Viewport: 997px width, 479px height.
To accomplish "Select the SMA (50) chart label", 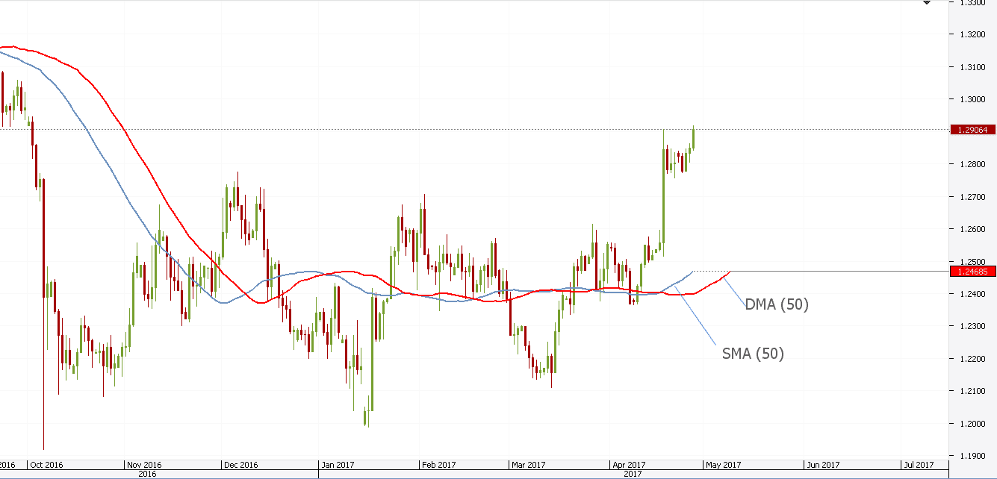I will click(x=753, y=354).
